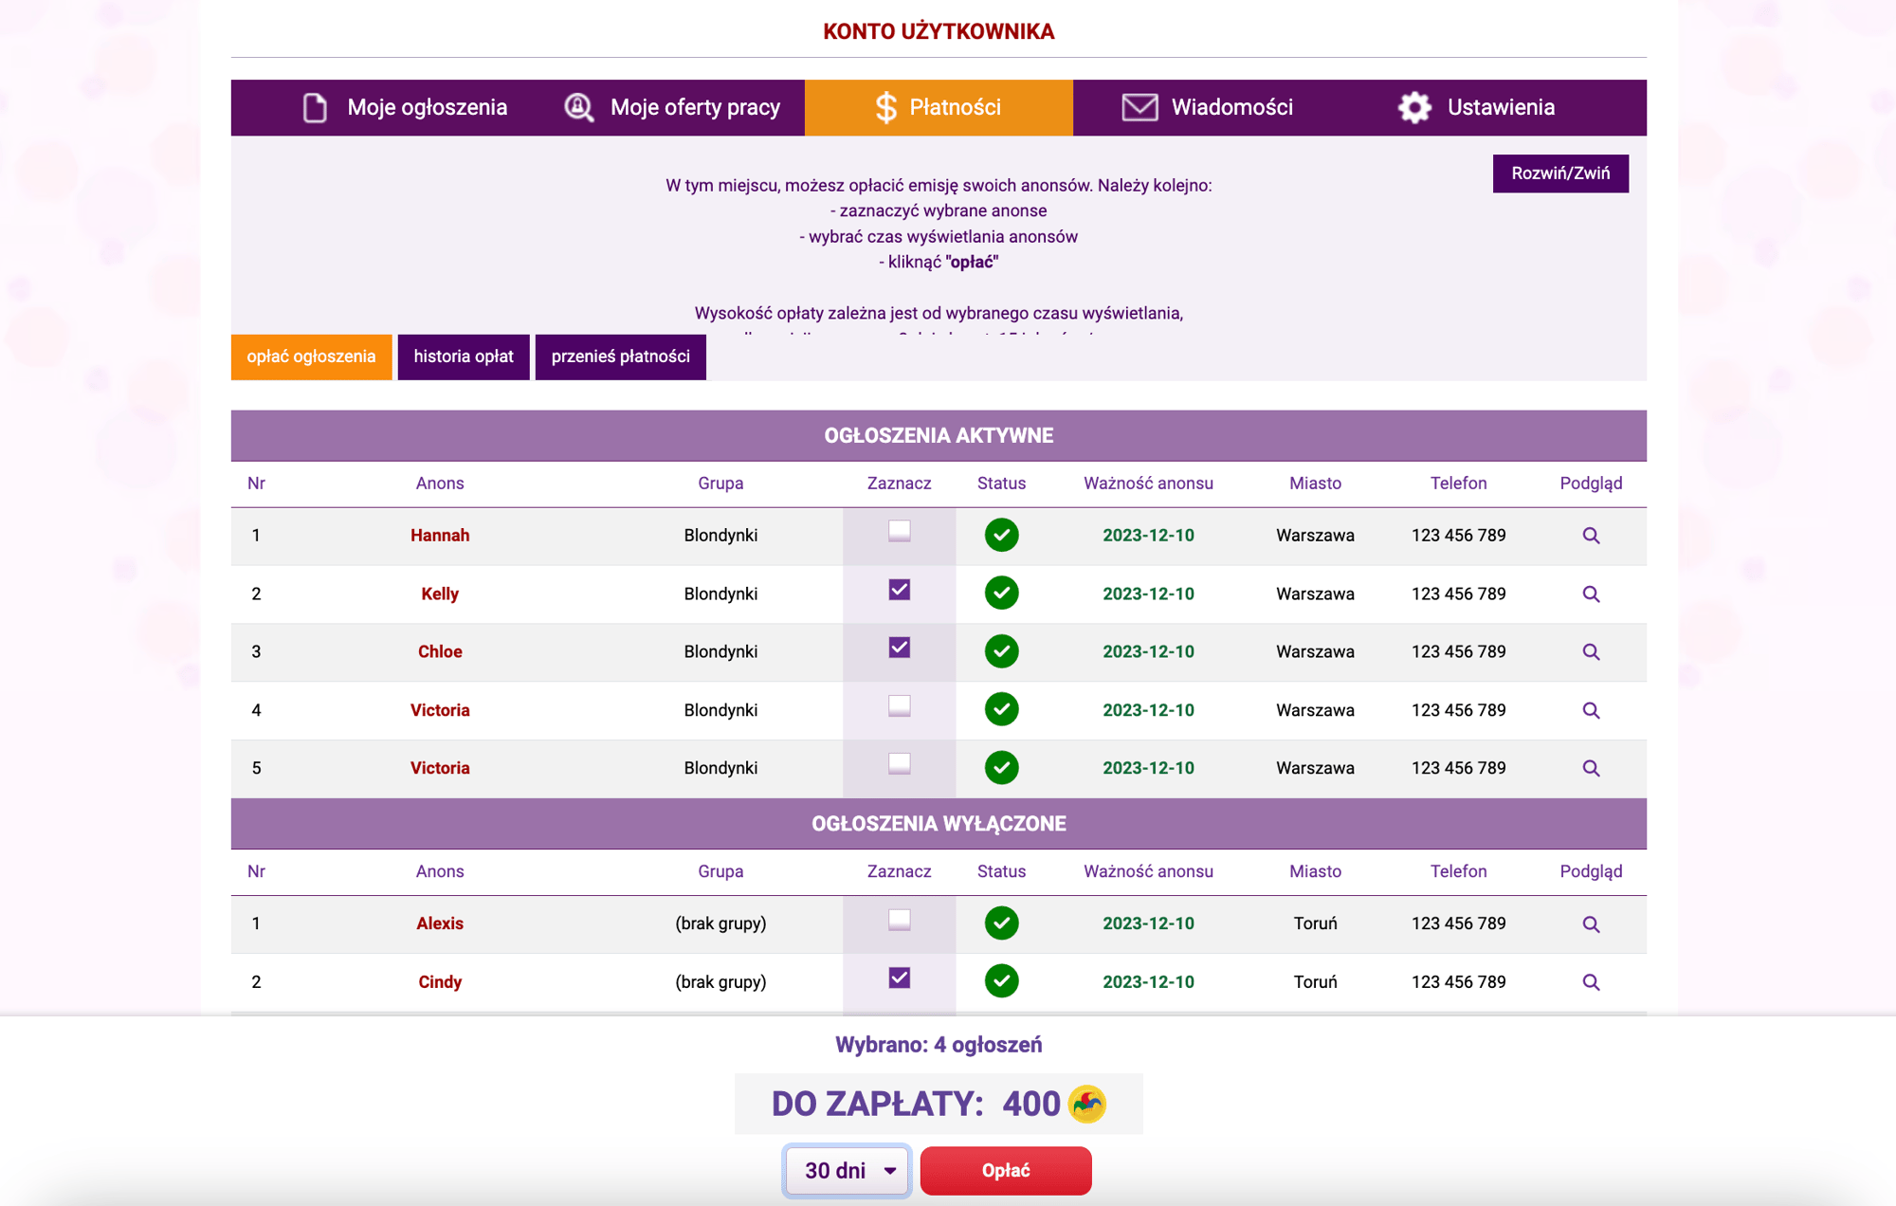The image size is (1896, 1206).
Task: Click preview magnifier icon for Chloe
Action: pyautogui.click(x=1591, y=652)
